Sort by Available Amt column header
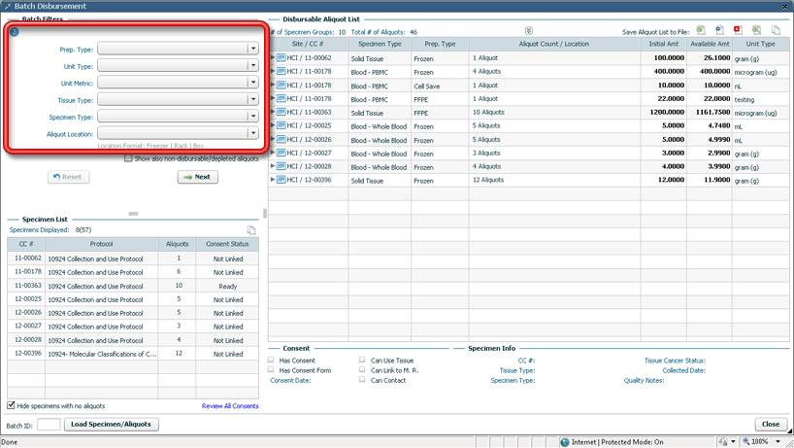The image size is (794, 448). 710,44
